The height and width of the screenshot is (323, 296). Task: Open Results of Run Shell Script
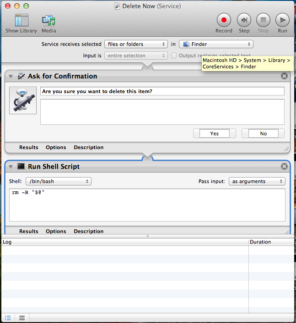[x=28, y=231]
